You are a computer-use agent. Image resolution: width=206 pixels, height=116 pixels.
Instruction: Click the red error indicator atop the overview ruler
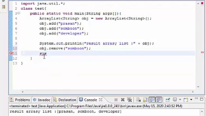(x=202, y=3)
